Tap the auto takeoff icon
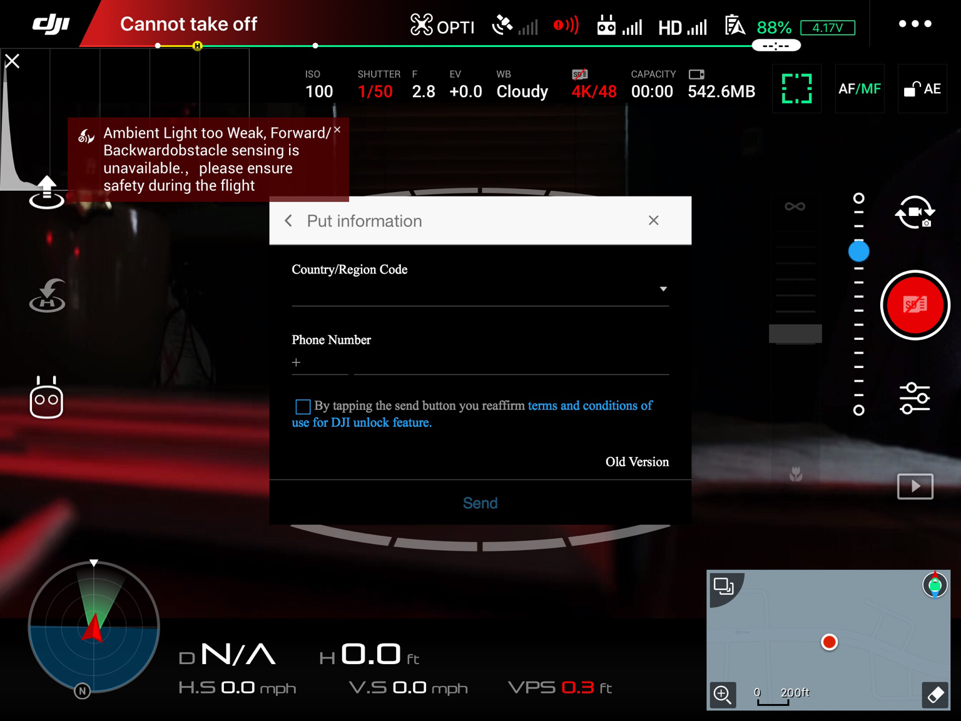 (47, 192)
